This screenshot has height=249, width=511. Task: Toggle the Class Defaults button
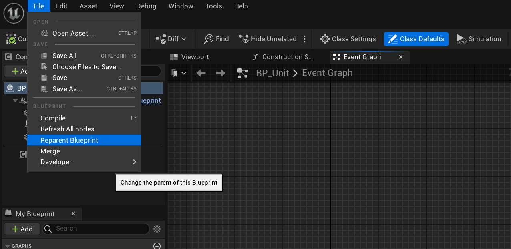pos(416,39)
